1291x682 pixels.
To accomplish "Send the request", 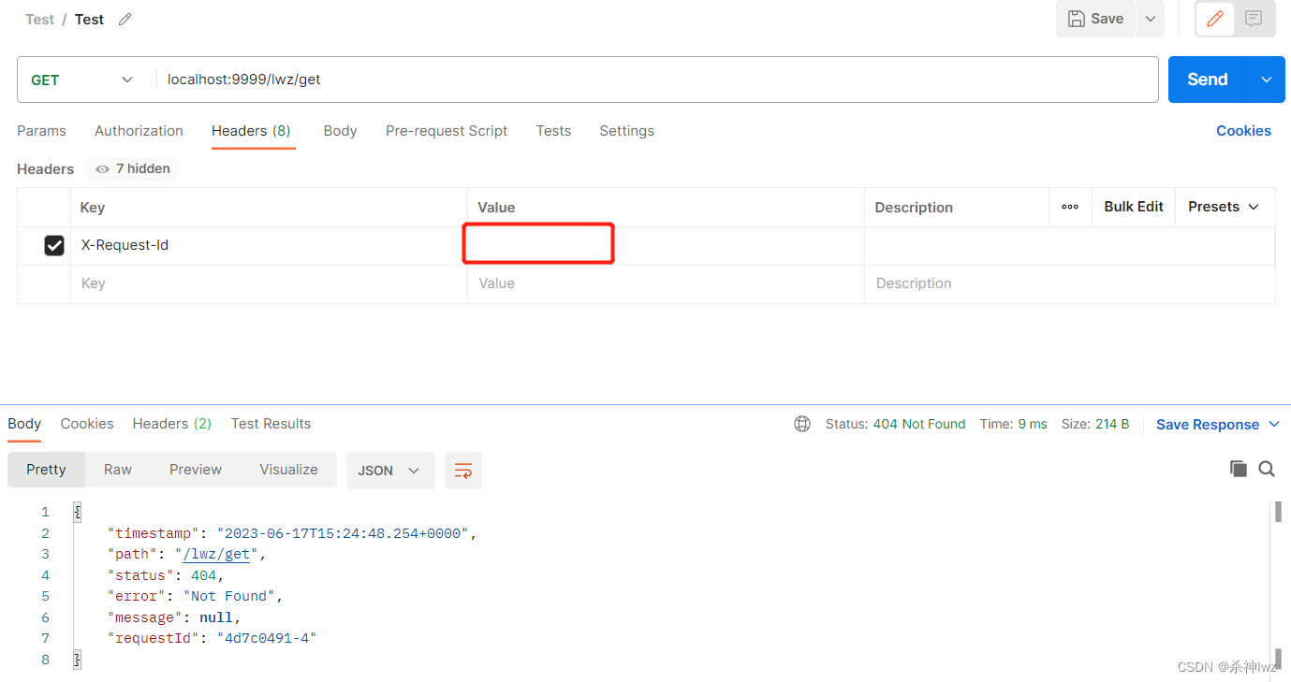I will click(1207, 80).
